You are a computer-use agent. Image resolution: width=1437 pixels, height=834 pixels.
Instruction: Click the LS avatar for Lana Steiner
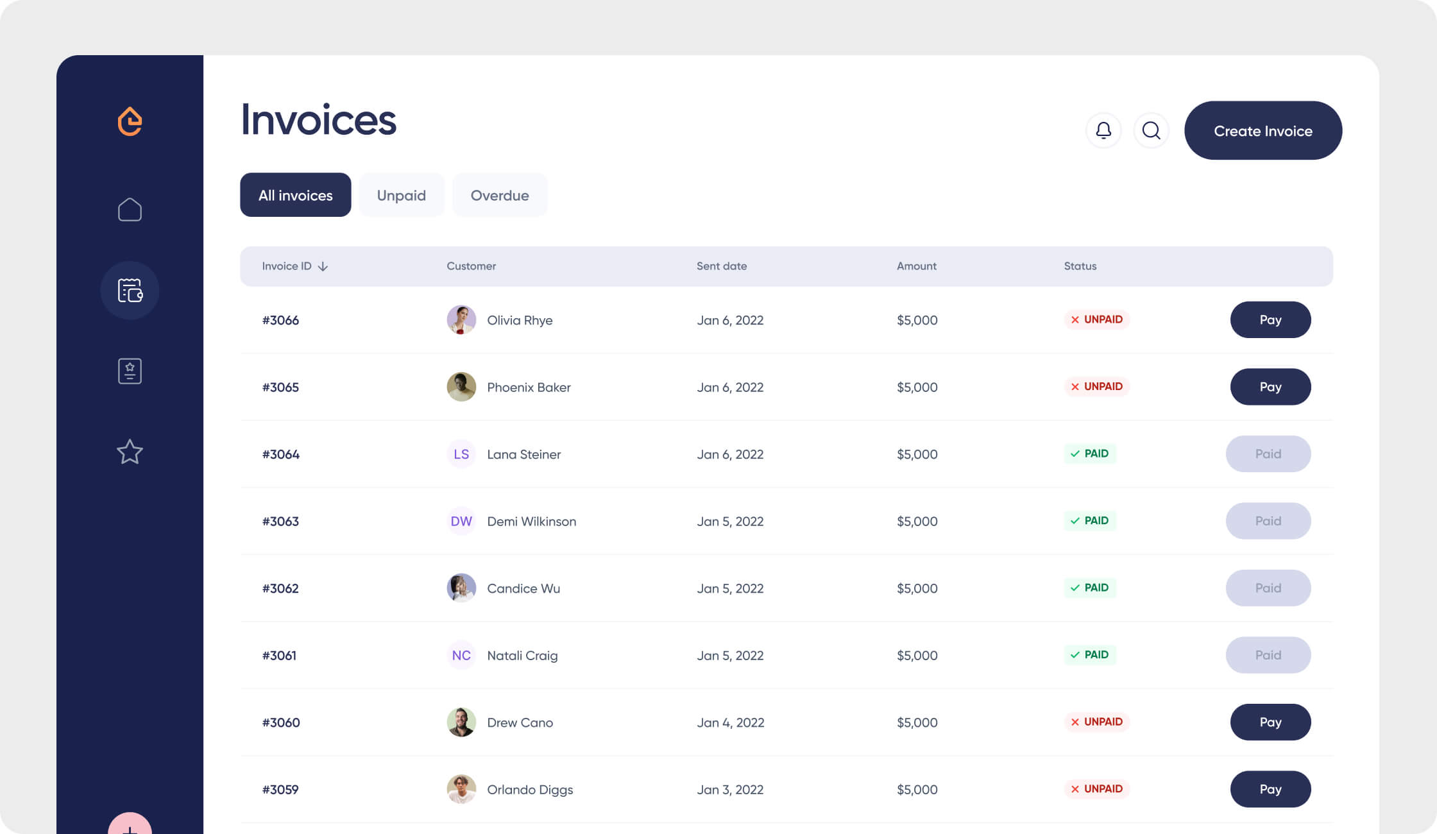coord(461,454)
